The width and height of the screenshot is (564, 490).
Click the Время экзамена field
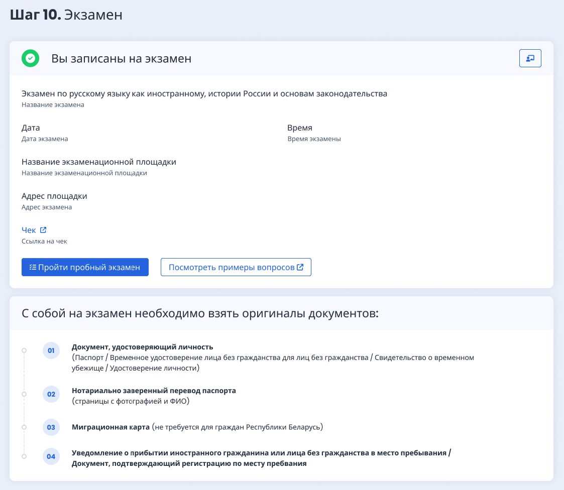click(x=314, y=133)
